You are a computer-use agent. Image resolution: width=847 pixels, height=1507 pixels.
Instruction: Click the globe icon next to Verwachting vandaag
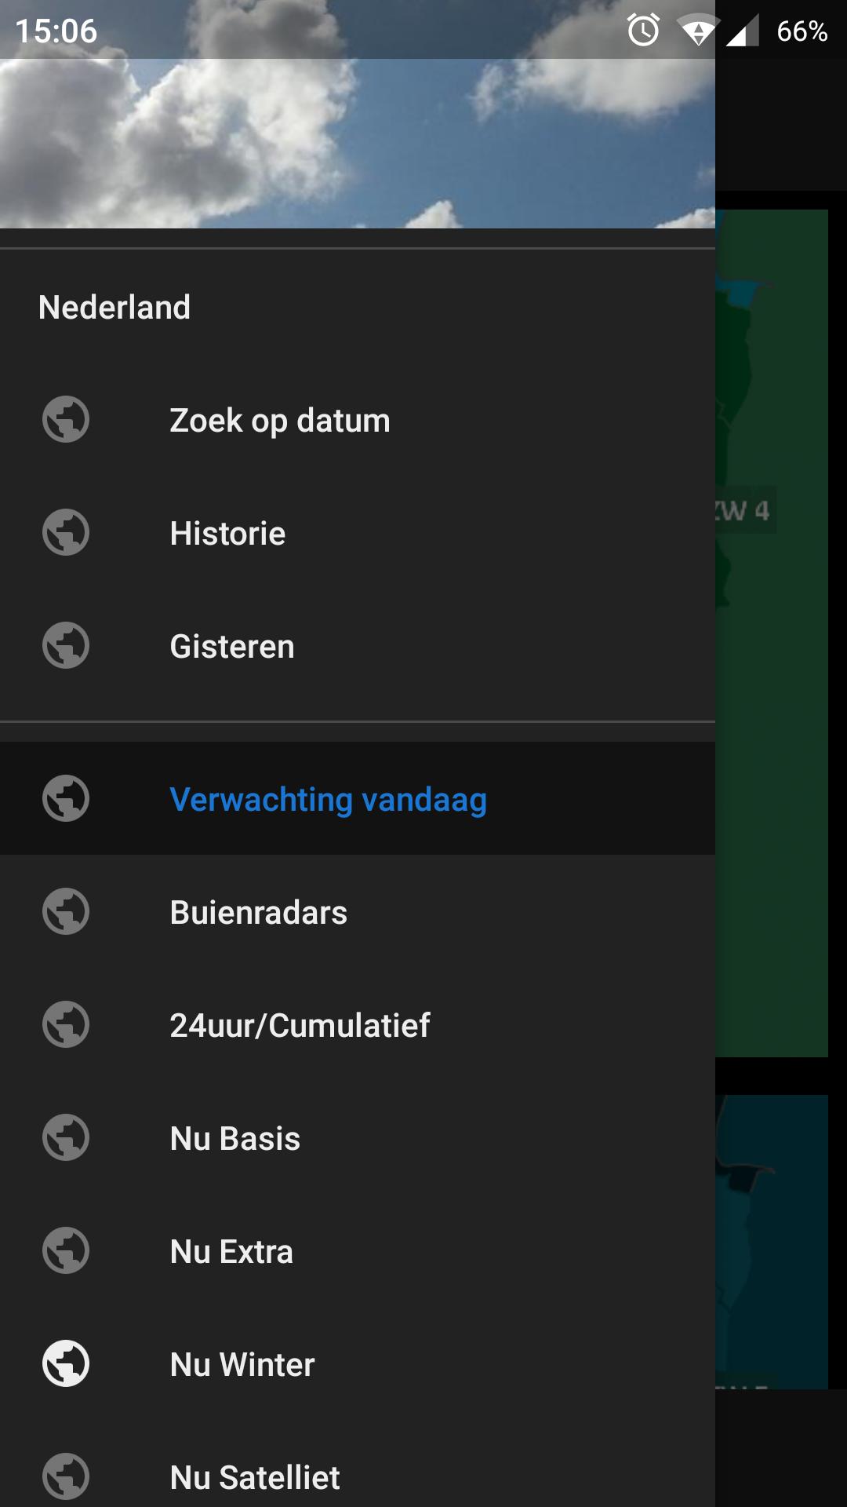[65, 799]
